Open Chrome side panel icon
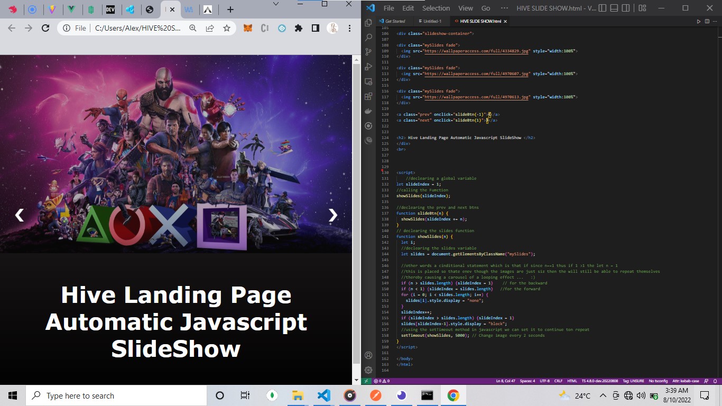This screenshot has height=406, width=722. (316, 28)
